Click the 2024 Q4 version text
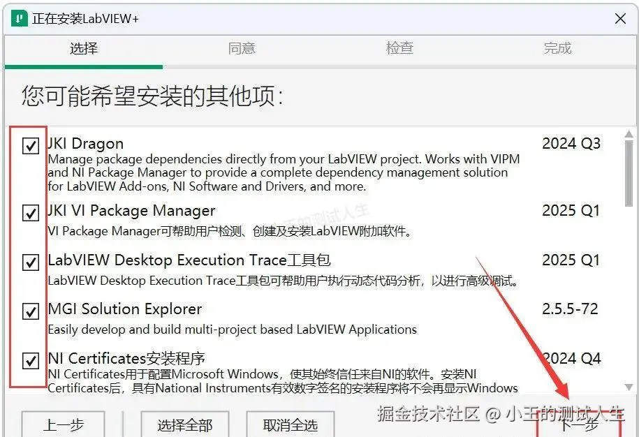This screenshot has width=639, height=437. 571,358
